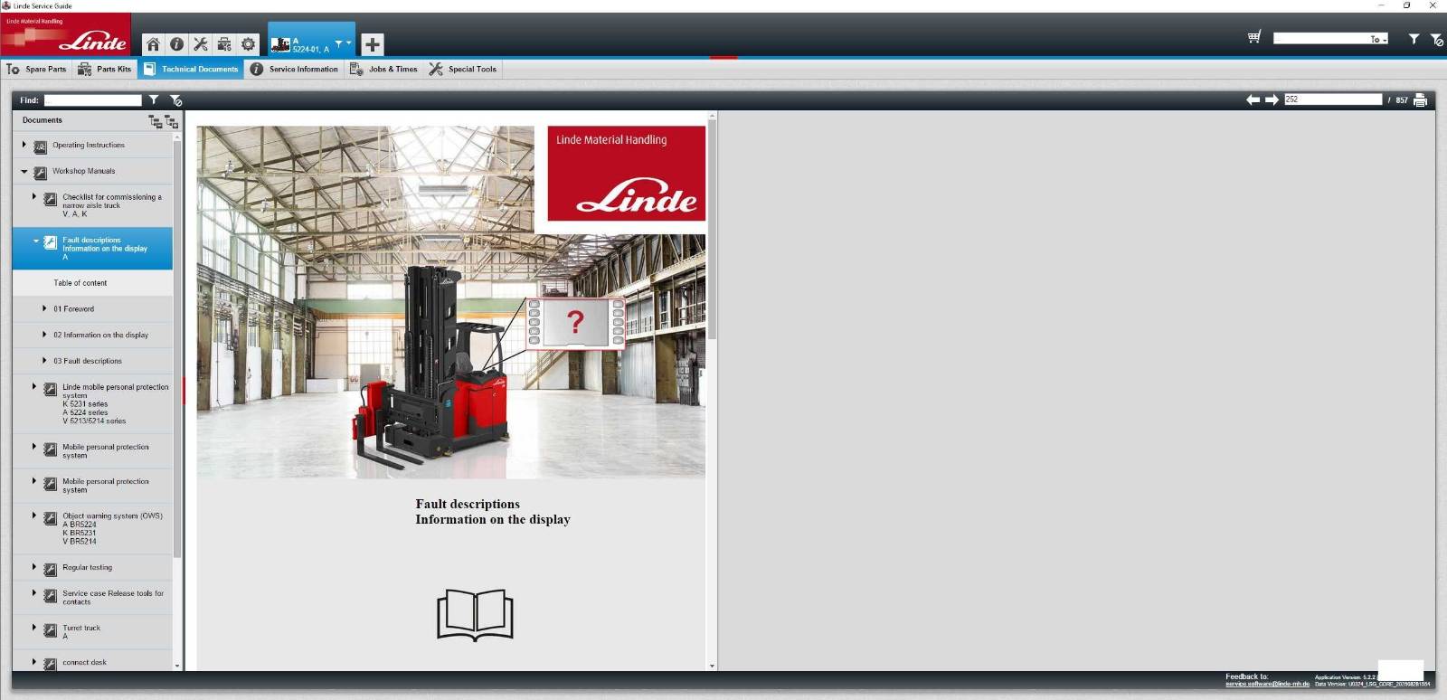Click the document tree scroll-down arrow
The image size is (1447, 700).
177,666
